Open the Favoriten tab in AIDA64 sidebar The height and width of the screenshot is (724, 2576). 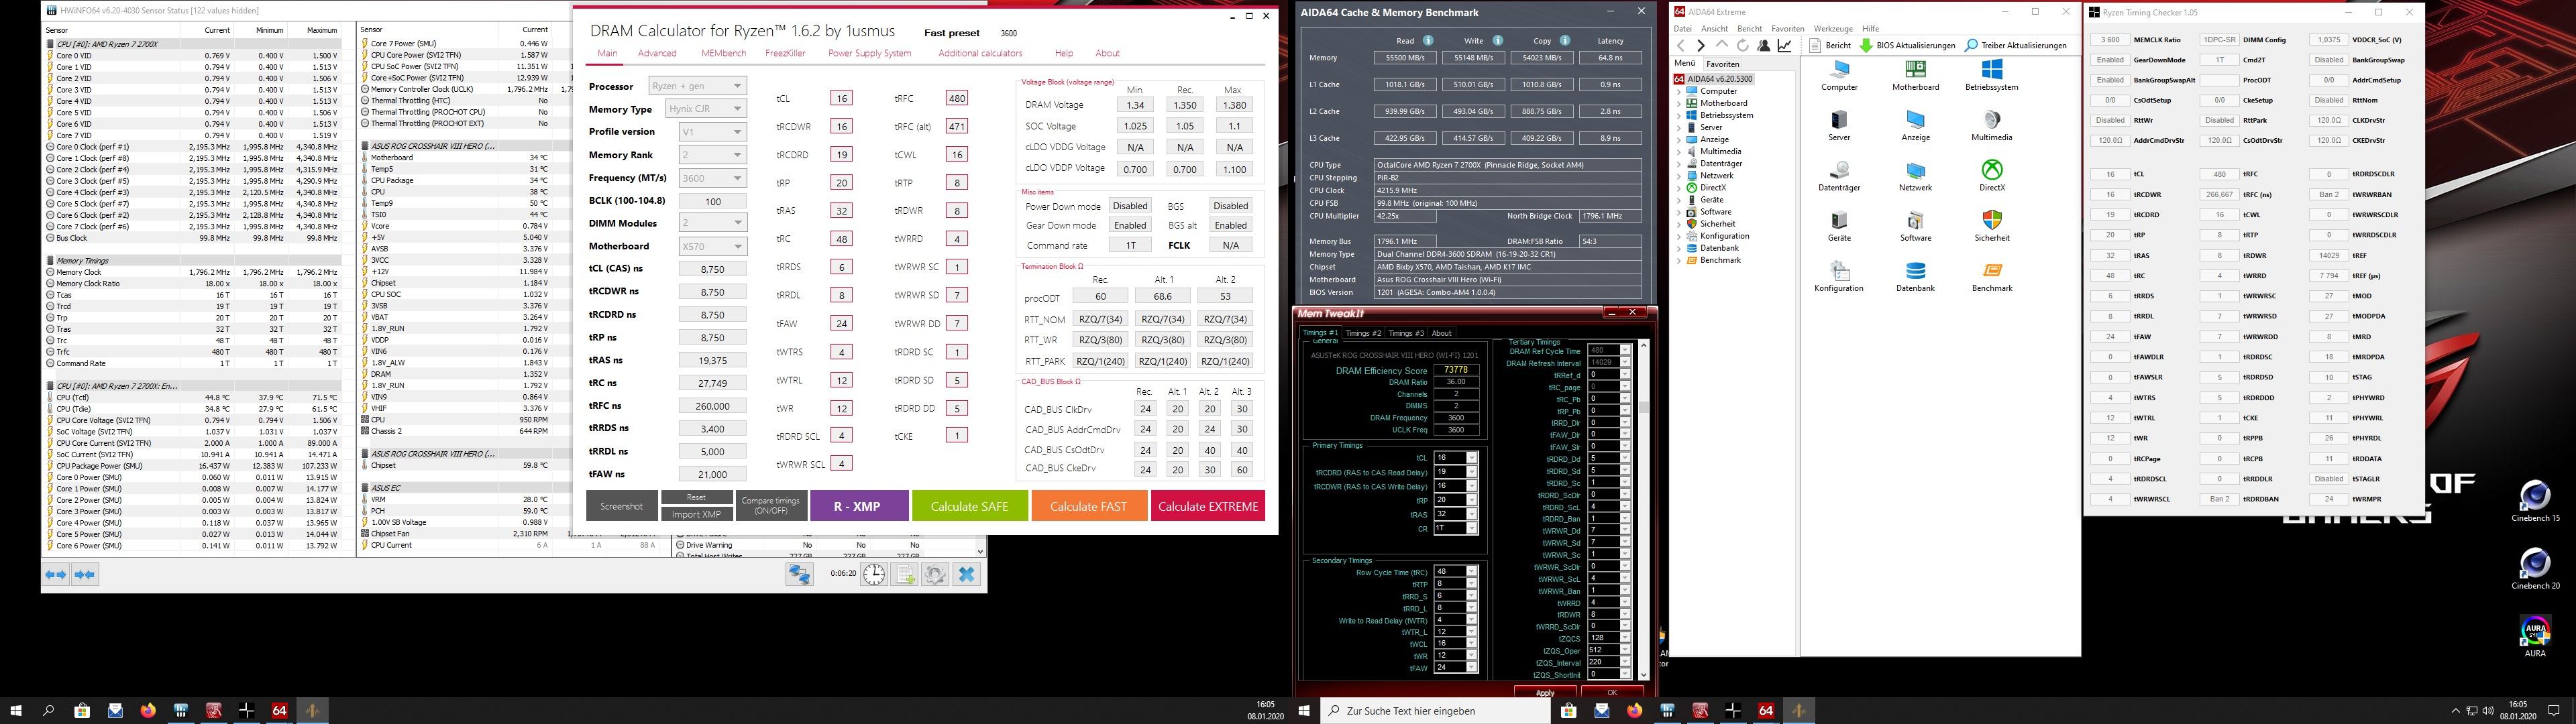pyautogui.click(x=1722, y=63)
